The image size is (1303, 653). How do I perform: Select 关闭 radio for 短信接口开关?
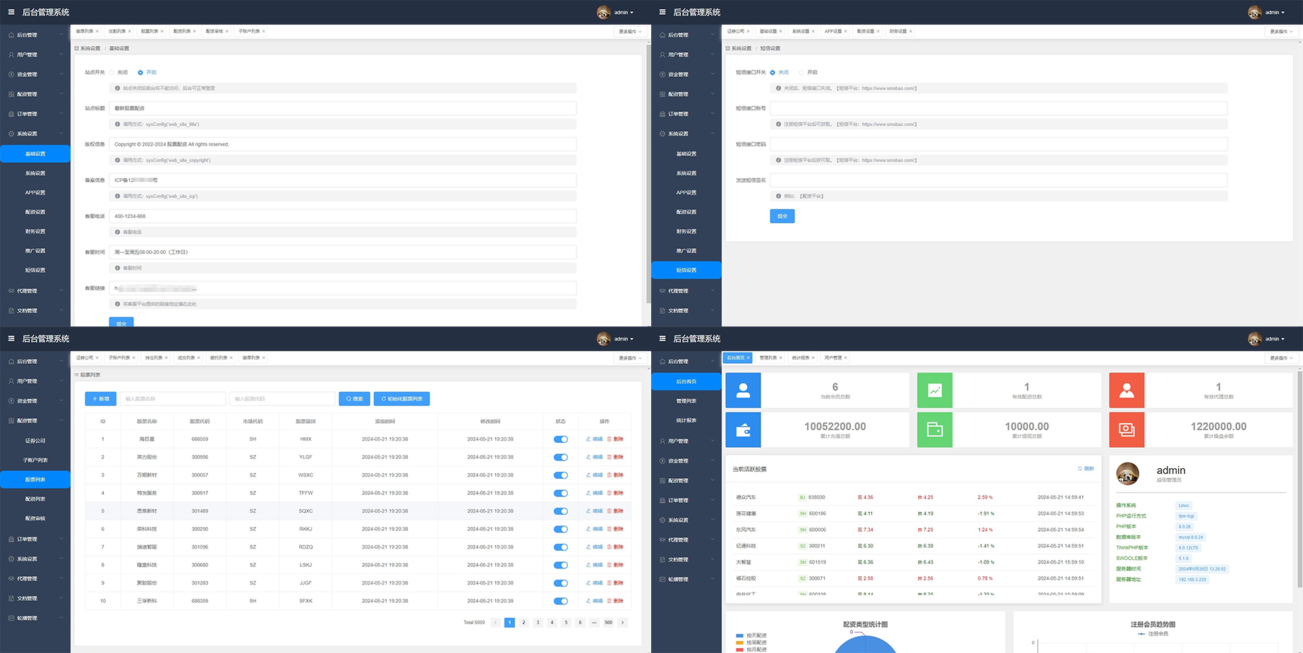pos(772,73)
